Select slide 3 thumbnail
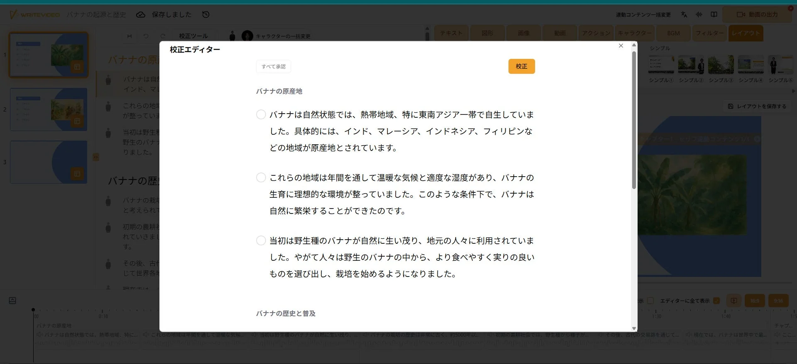Image resolution: width=797 pixels, height=364 pixels. coord(49,162)
